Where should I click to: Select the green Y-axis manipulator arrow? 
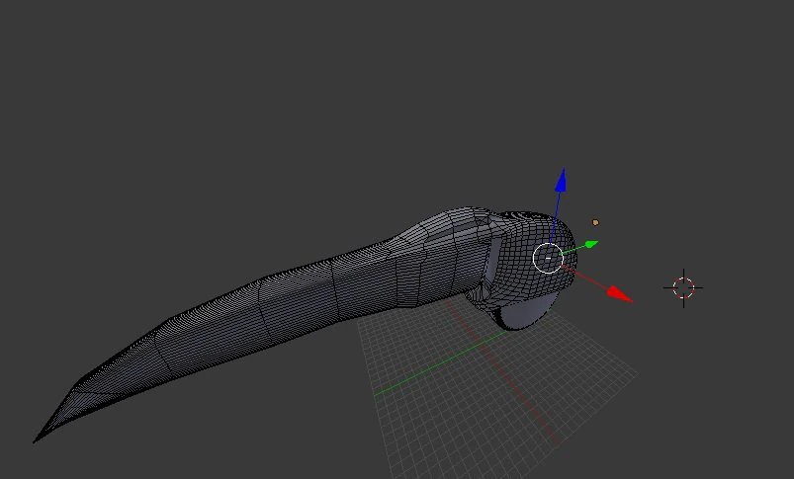pyautogui.click(x=591, y=245)
